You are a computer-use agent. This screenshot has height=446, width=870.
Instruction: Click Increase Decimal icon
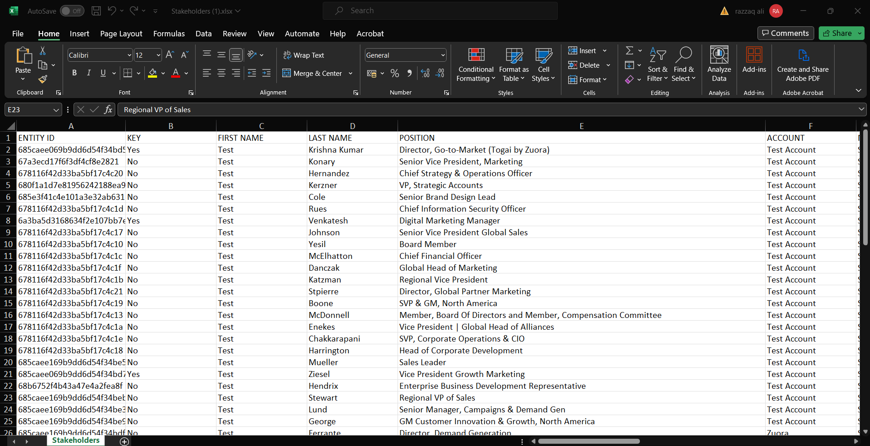tap(425, 73)
